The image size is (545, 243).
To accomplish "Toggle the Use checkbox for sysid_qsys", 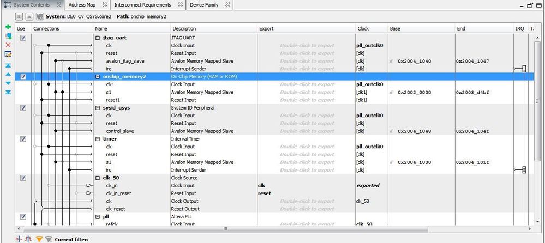I will coord(23,108).
